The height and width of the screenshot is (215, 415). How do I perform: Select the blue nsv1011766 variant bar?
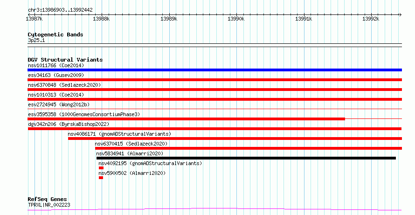point(214,70)
